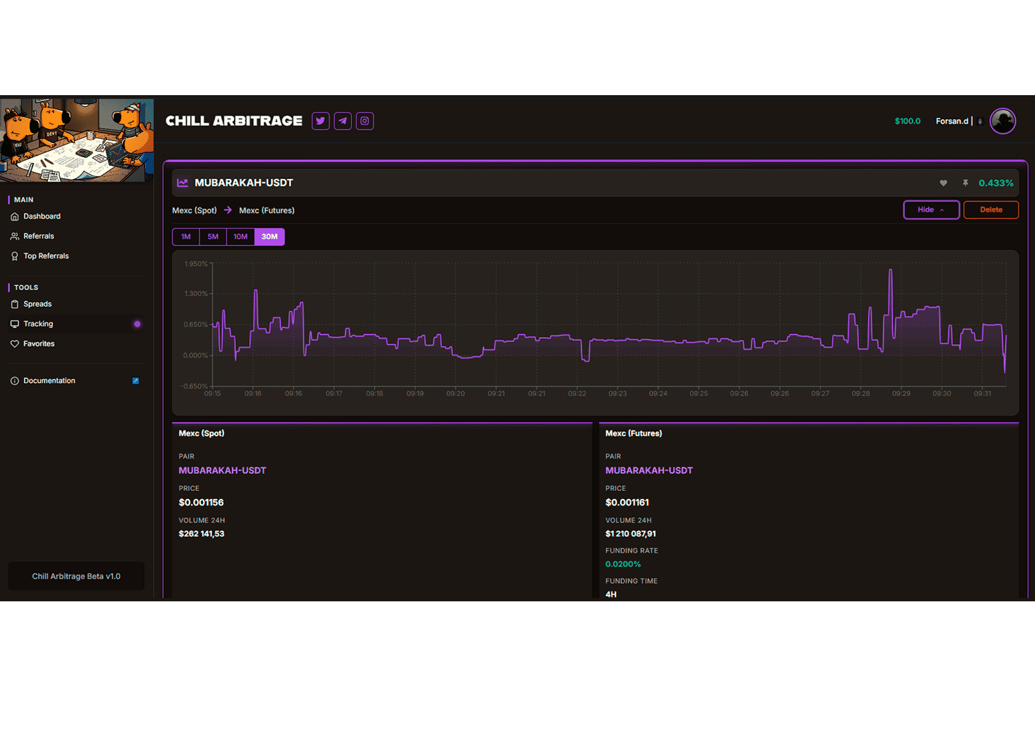
Task: Click the external link icon beside Documentation
Action: [x=136, y=381]
